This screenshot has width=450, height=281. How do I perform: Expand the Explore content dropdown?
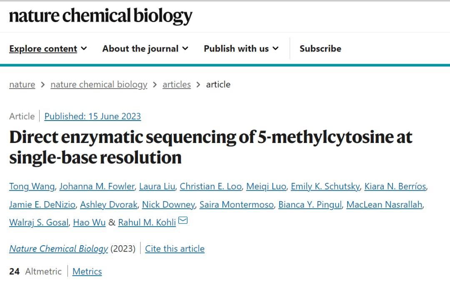[x=48, y=49]
